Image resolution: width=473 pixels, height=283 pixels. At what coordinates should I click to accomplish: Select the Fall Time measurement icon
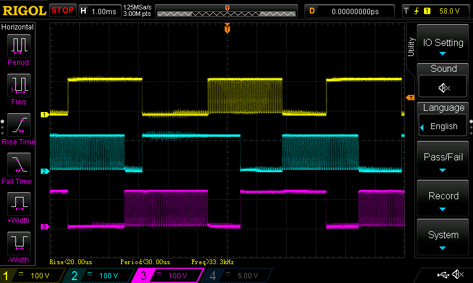[19, 164]
